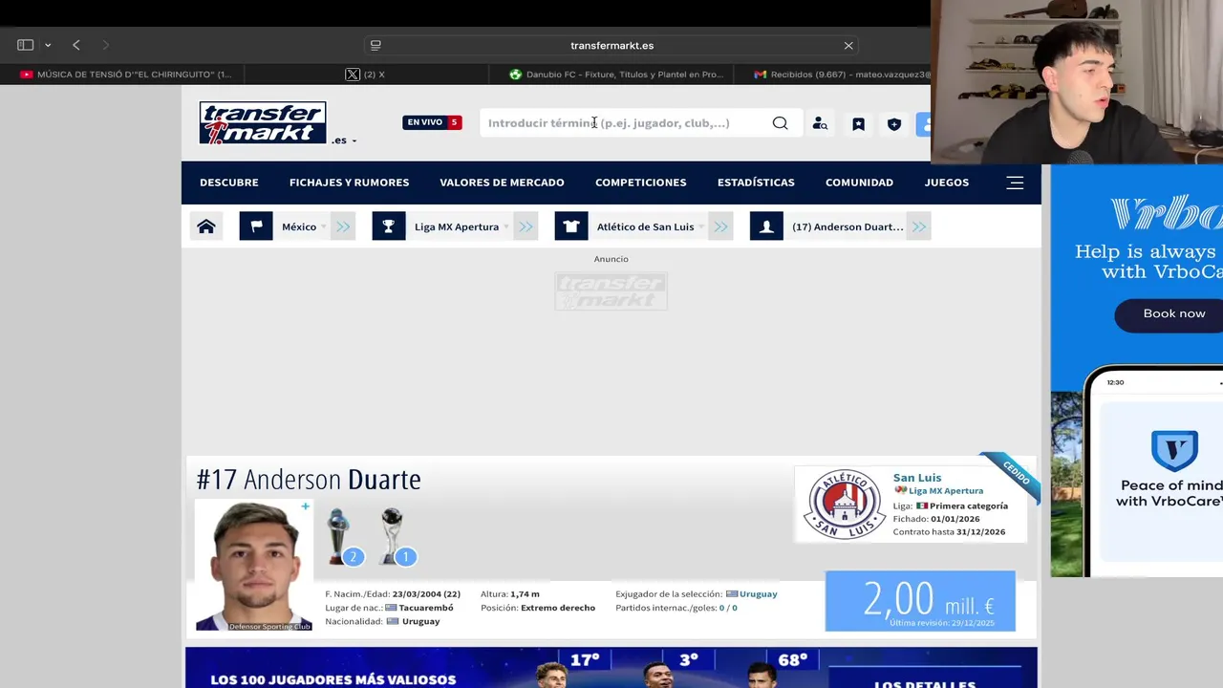The image size is (1223, 688).
Task: Open the JUEGOS menu
Action: coord(947,183)
